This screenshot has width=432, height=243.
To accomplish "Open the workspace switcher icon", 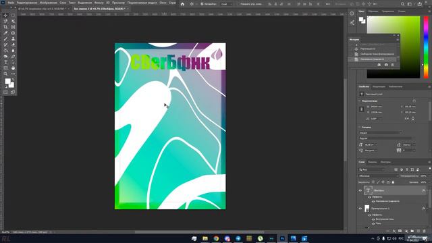I will (x=410, y=4).
